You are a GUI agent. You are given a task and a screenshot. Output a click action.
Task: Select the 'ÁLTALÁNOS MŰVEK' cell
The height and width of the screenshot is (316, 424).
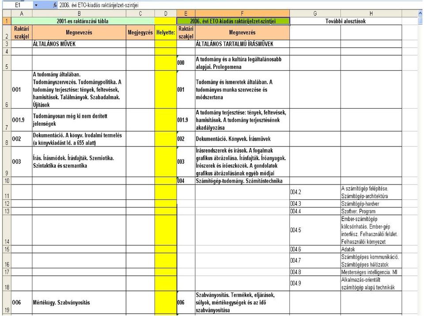click(x=79, y=44)
